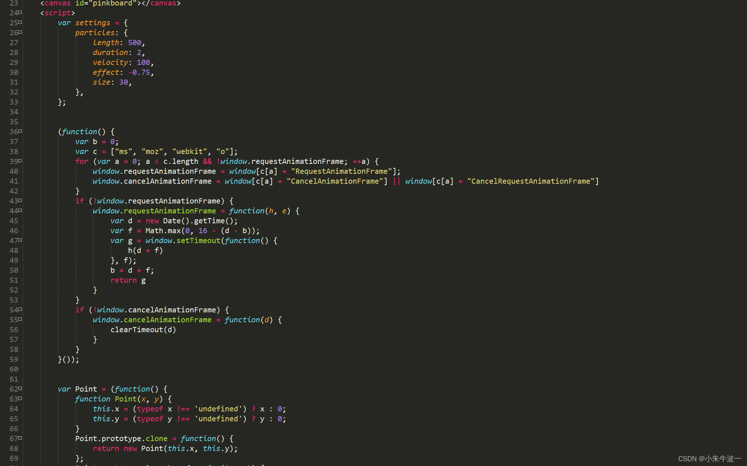Click the CSDN watermark text in the corner
Viewport: 747px width, 466px height.
coord(709,459)
